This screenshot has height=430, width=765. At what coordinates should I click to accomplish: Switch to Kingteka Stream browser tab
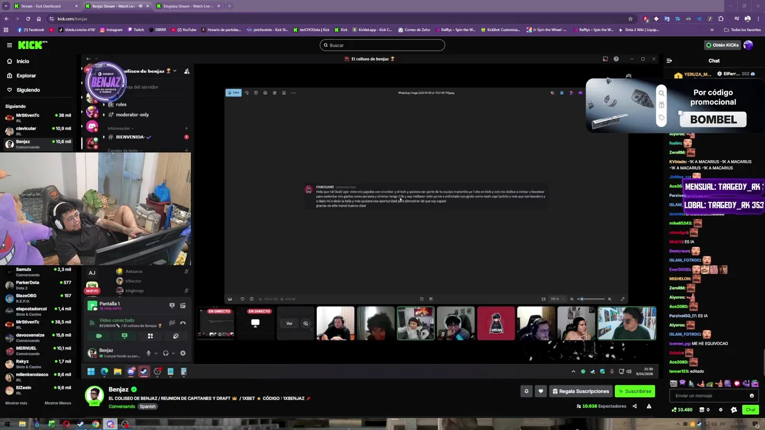187,6
